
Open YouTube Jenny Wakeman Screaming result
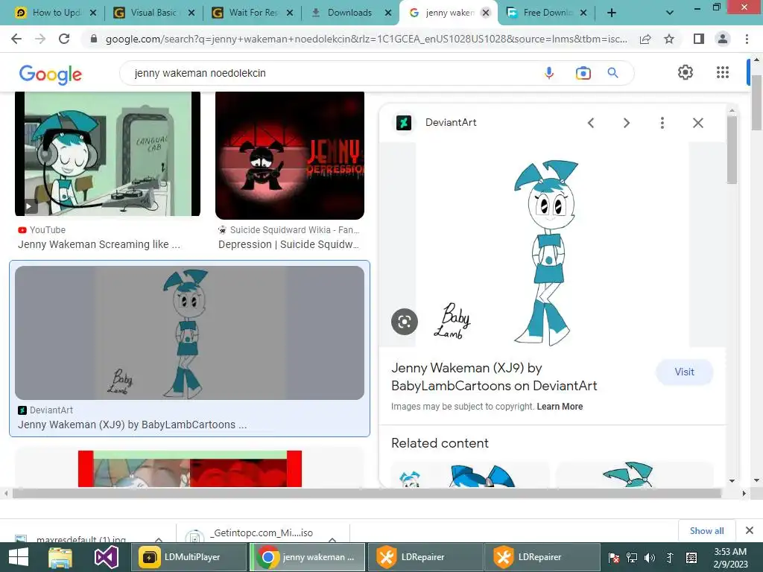coord(99,244)
